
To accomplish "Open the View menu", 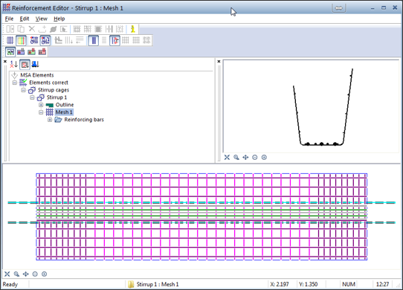I will 42,19.
